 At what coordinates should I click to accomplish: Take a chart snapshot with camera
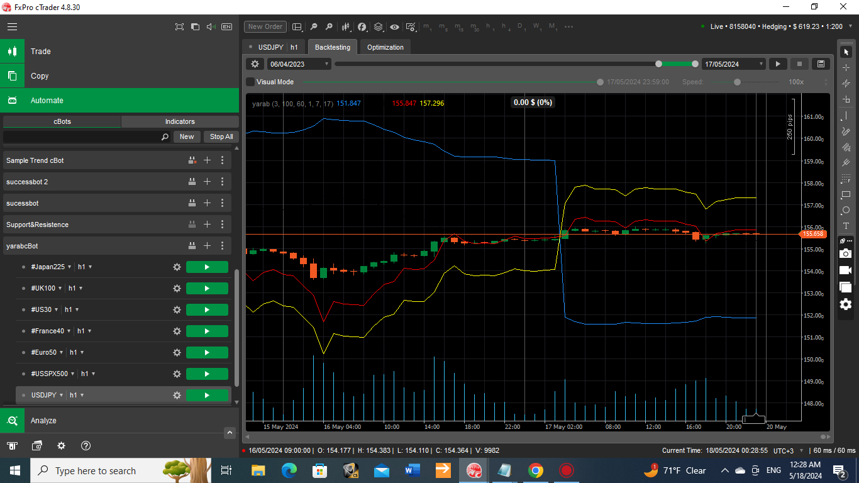point(846,253)
